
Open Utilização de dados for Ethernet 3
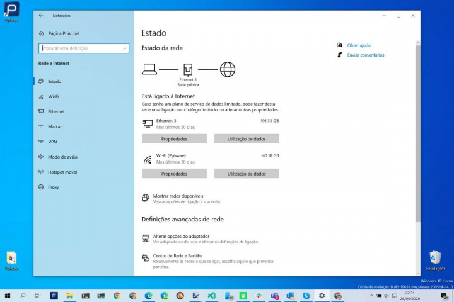[247, 138]
